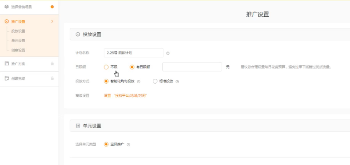The width and height of the screenshot is (350, 165).
Task: Collapse the 推广设置 sidebar chevron
Action: click(x=52, y=22)
